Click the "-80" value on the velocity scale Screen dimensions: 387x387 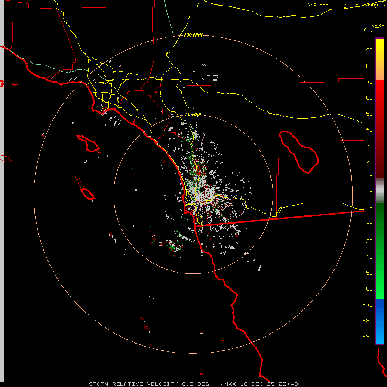tap(368, 321)
